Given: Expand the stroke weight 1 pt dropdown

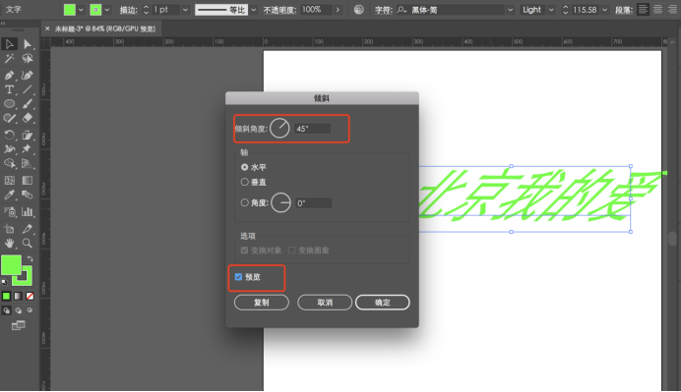Looking at the screenshot, I should pos(185,10).
